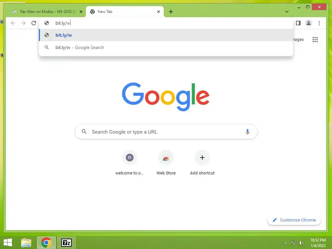Click magnifier icon in Google search box
The height and width of the screenshot is (249, 332).
tap(84, 132)
